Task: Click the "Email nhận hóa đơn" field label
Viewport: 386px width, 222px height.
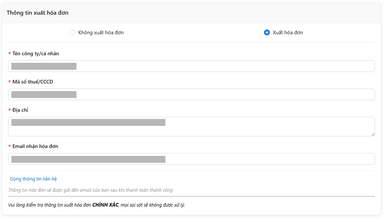Action: click(x=35, y=146)
